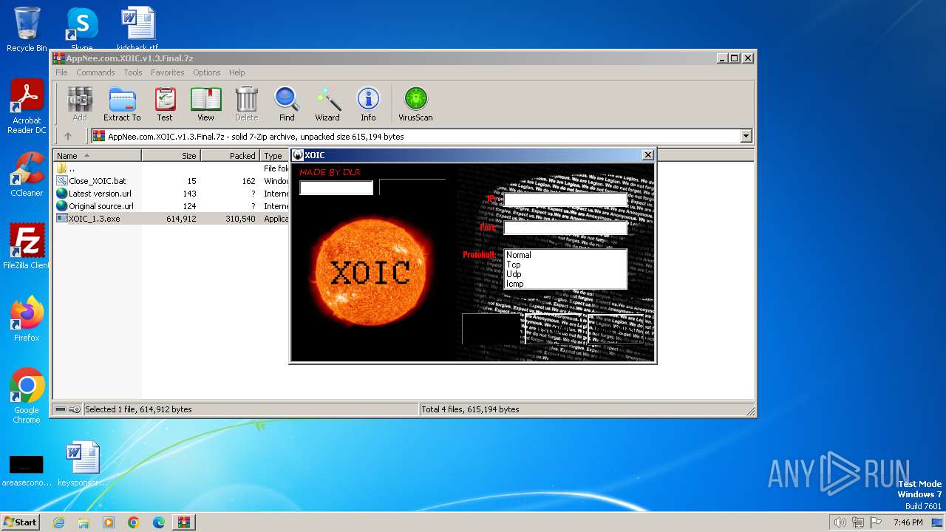Sort files by Packed column header
This screenshot has width=946, height=532.
(231, 156)
